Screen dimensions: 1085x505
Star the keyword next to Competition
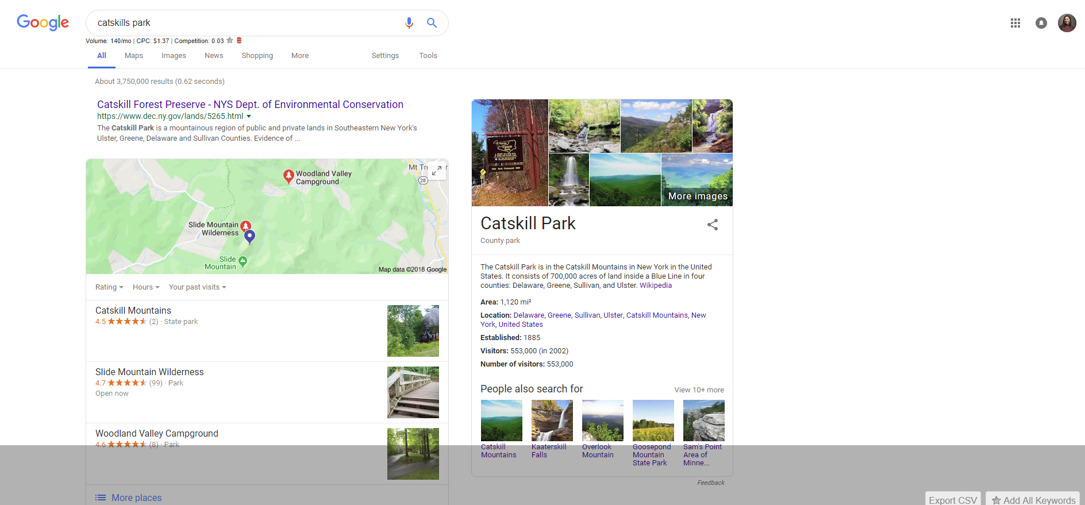point(230,40)
